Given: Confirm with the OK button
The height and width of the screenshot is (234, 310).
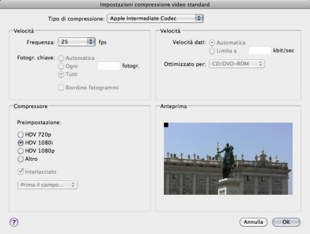Looking at the screenshot, I should pyautogui.click(x=286, y=222).
